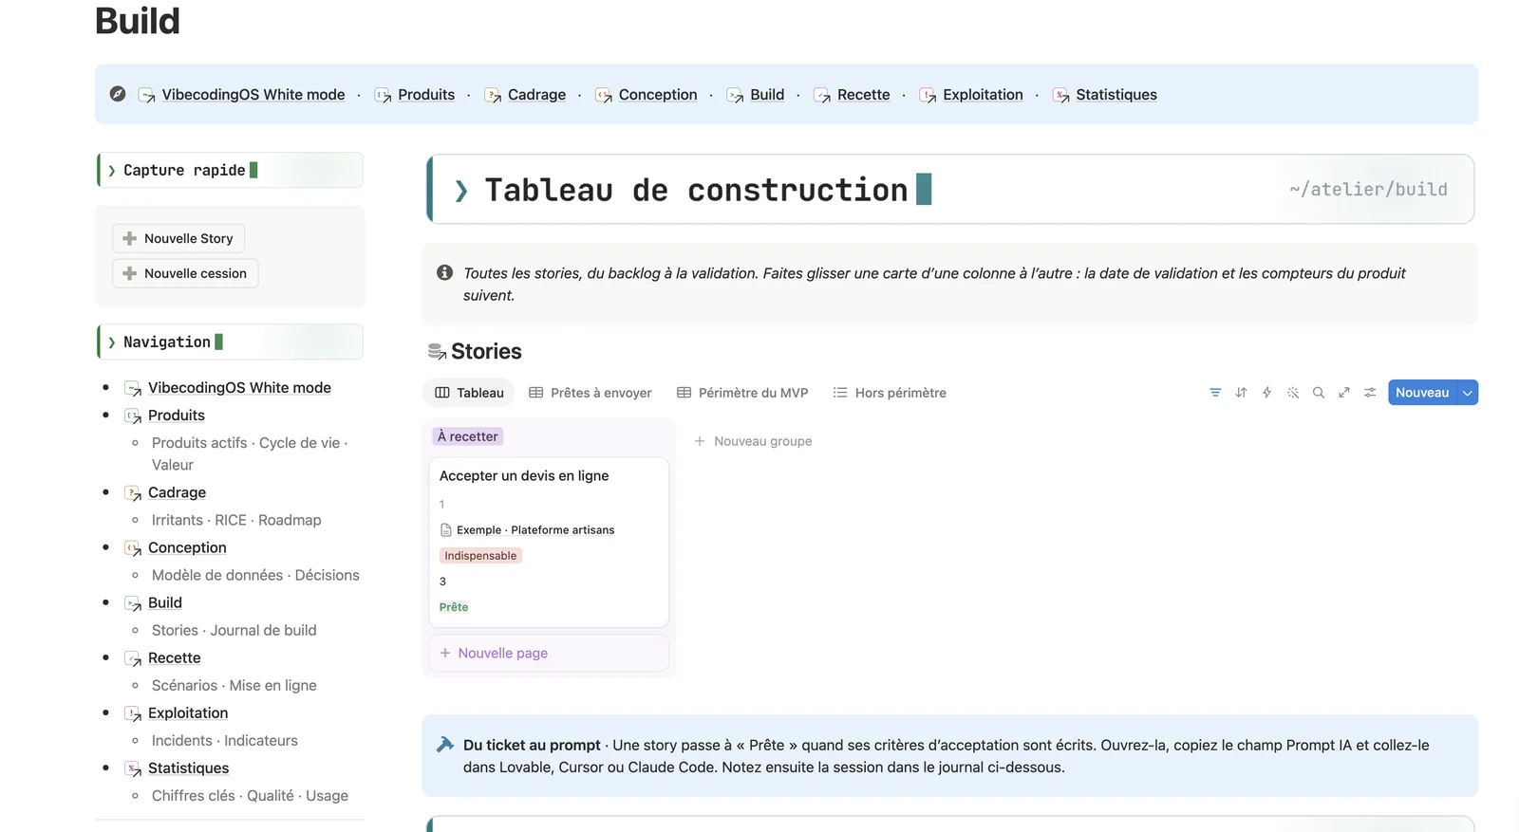The height and width of the screenshot is (832, 1519).
Task: Open automations via lightning bolt icon
Action: (1266, 393)
